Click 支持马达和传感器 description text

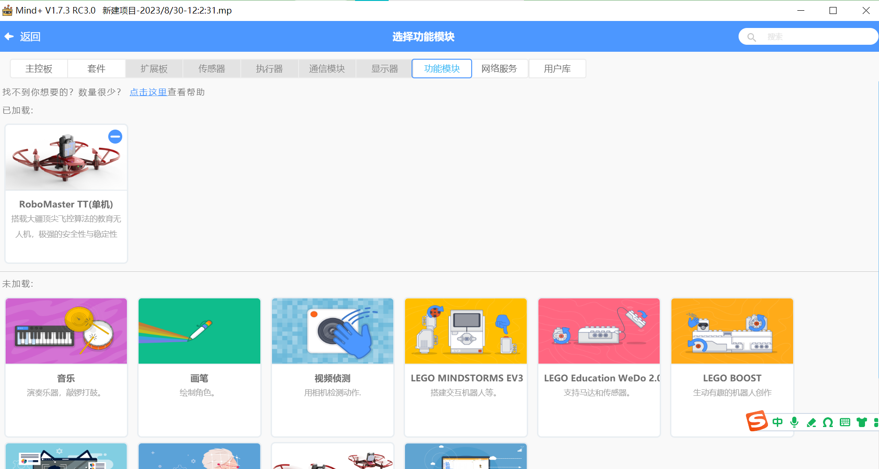[x=597, y=393]
